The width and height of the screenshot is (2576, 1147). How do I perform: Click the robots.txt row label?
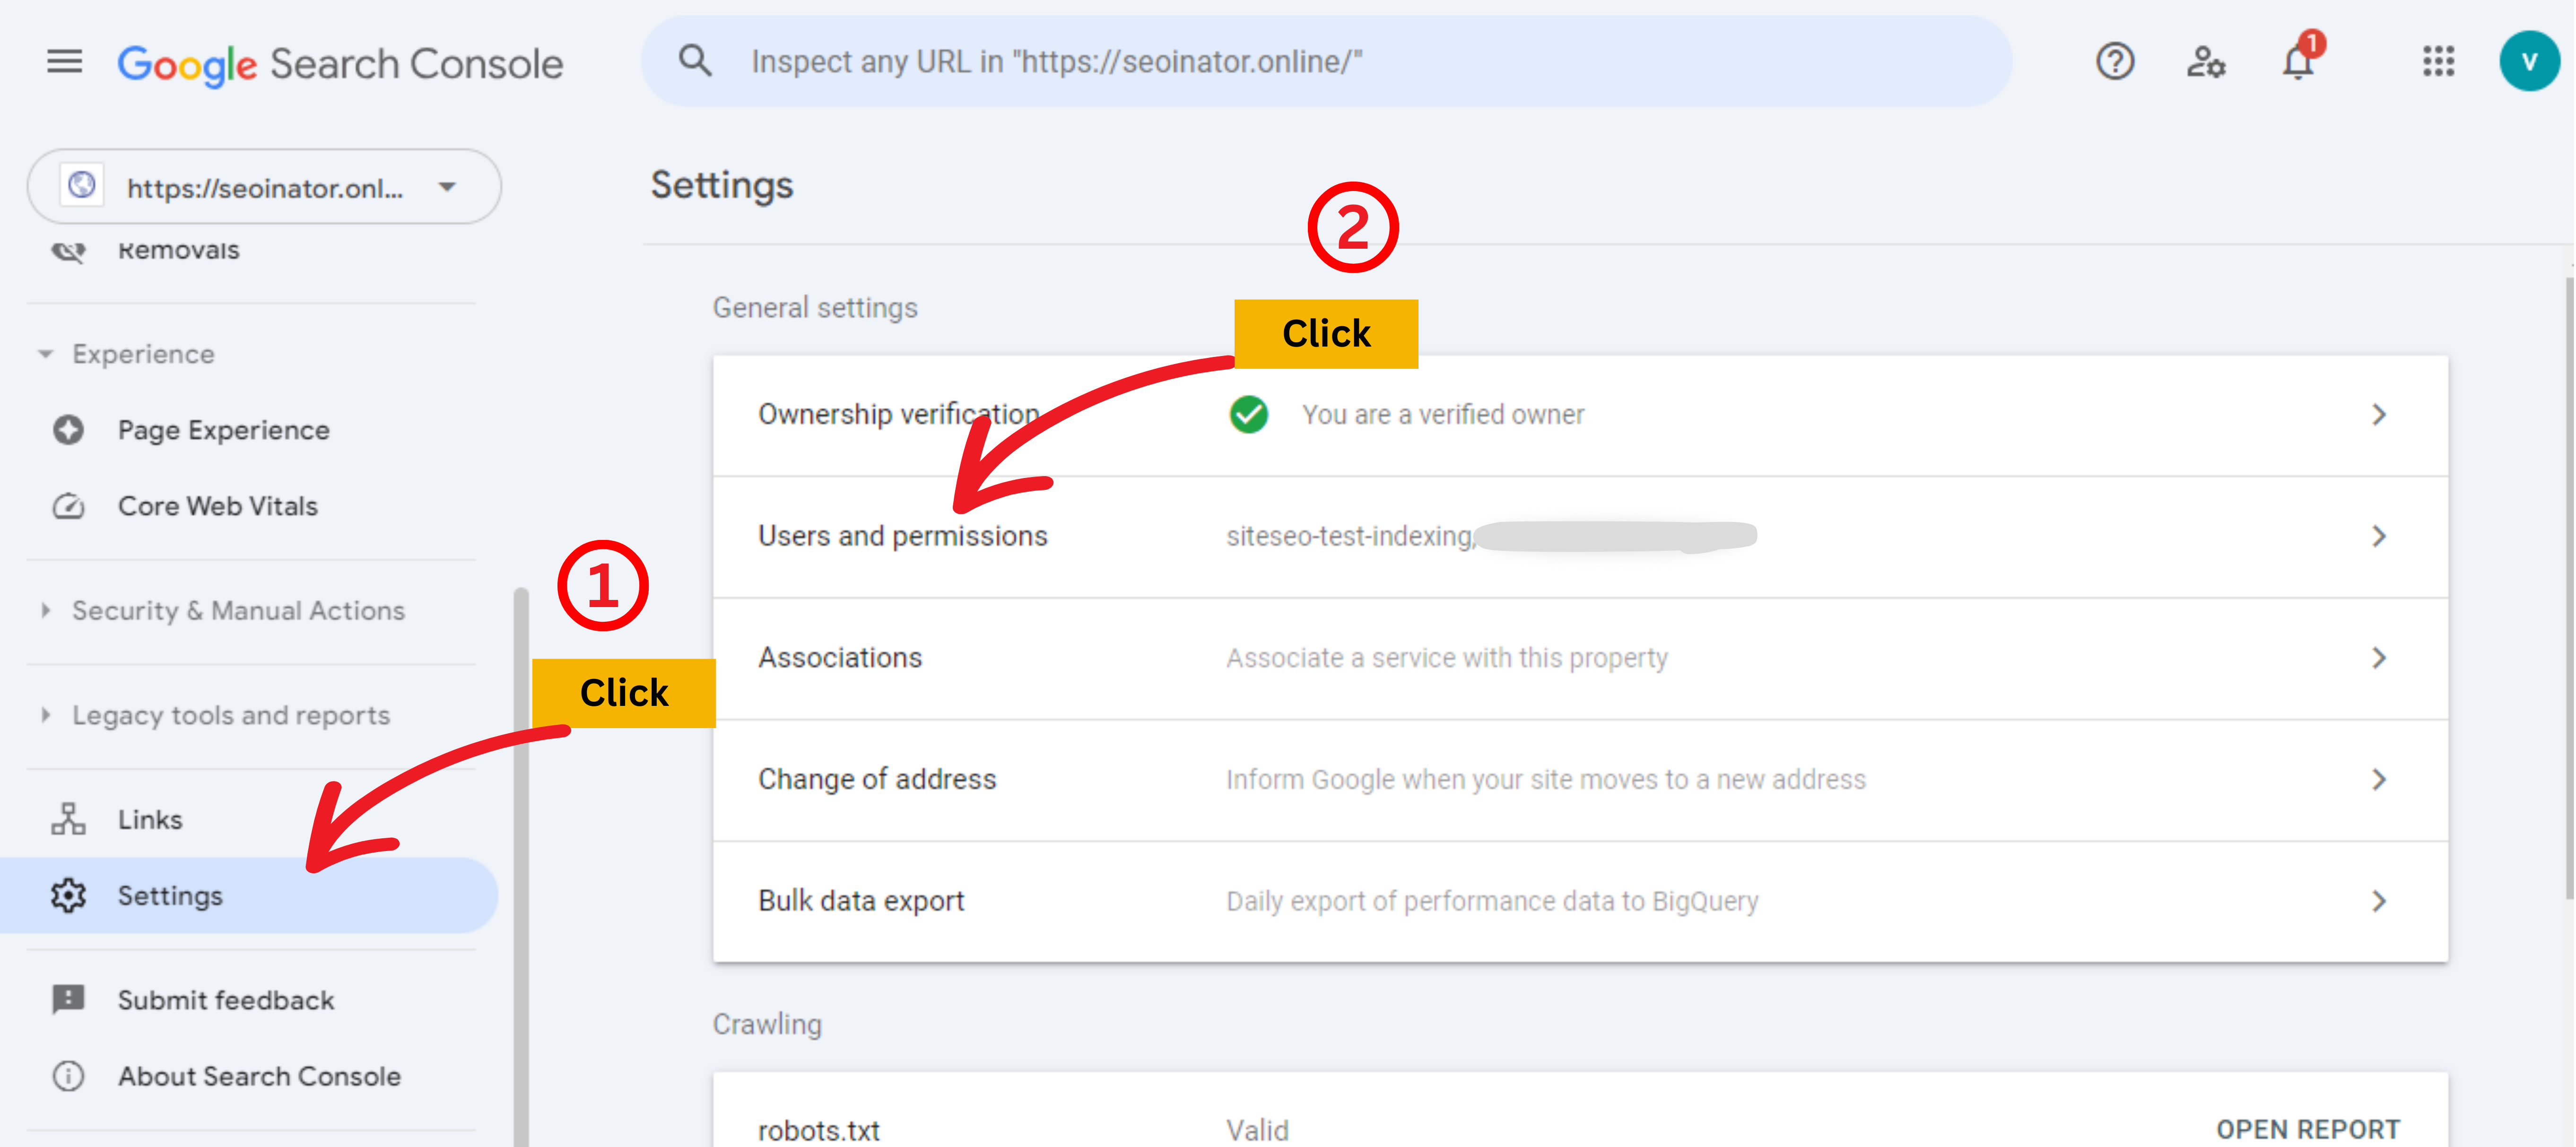tap(819, 1130)
